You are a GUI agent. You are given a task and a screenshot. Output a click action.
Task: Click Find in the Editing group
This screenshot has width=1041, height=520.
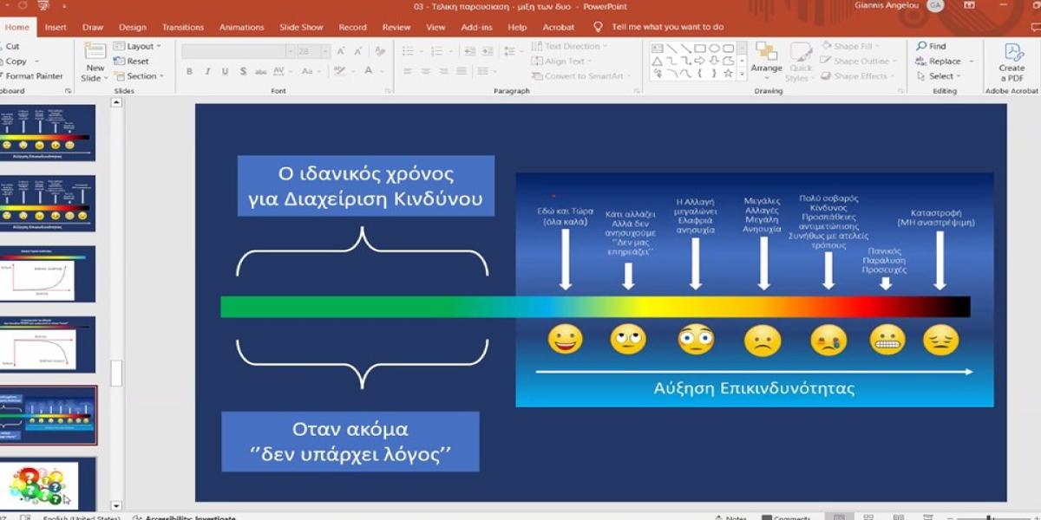[931, 46]
